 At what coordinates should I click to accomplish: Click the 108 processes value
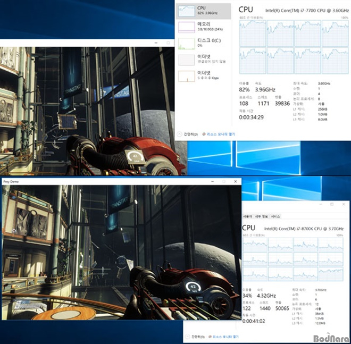pos(244,103)
